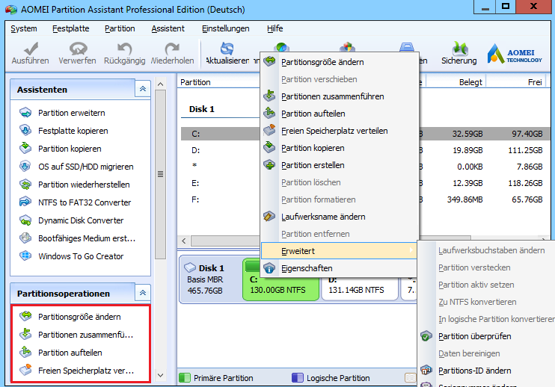Screen dimensions: 555x387
Task: Click the sidebar scroll up arrow
Action: (160, 84)
